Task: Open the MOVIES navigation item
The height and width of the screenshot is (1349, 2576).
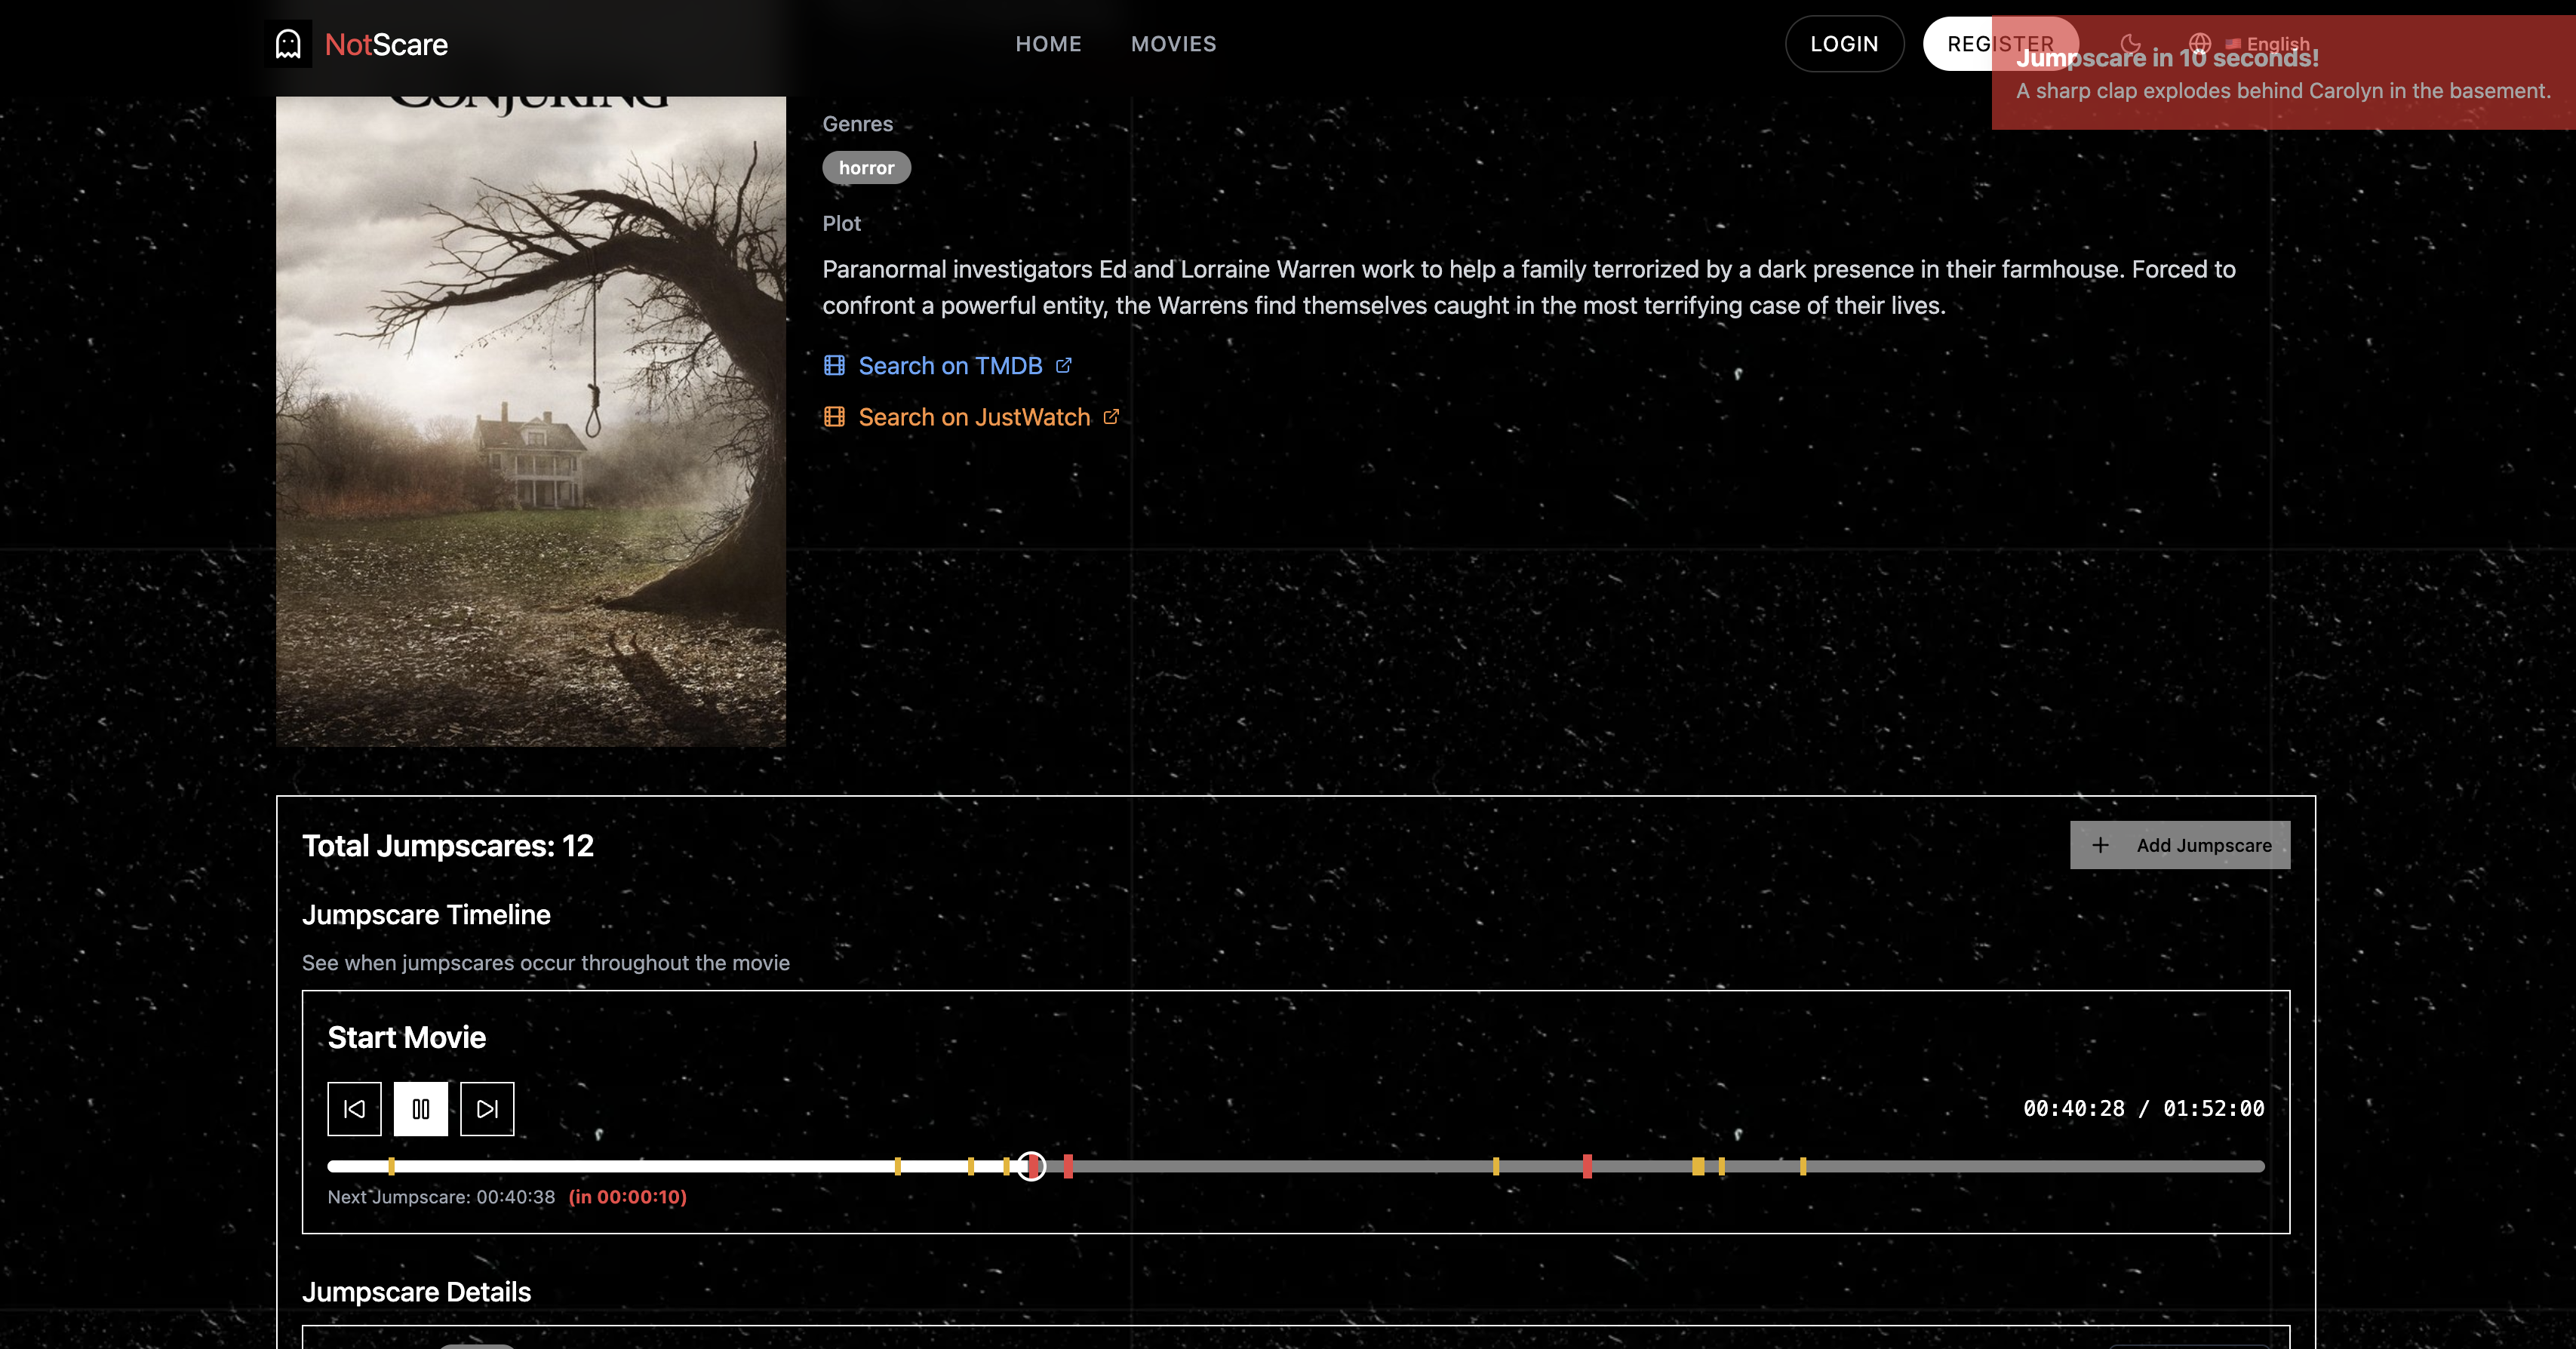Action: click(1173, 44)
